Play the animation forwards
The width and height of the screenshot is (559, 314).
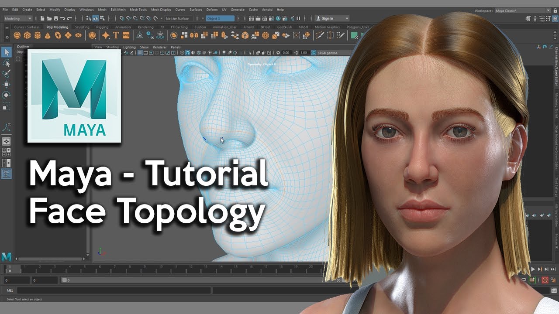[x=533, y=269]
